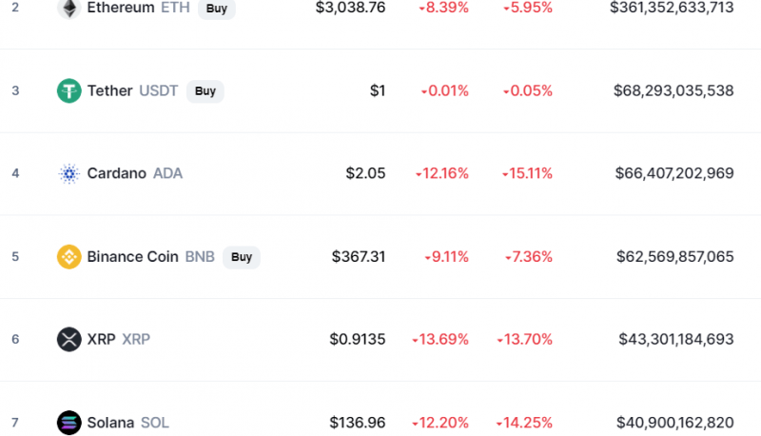Click the black XRP logo icon
The width and height of the screenshot is (761, 436).
click(69, 340)
